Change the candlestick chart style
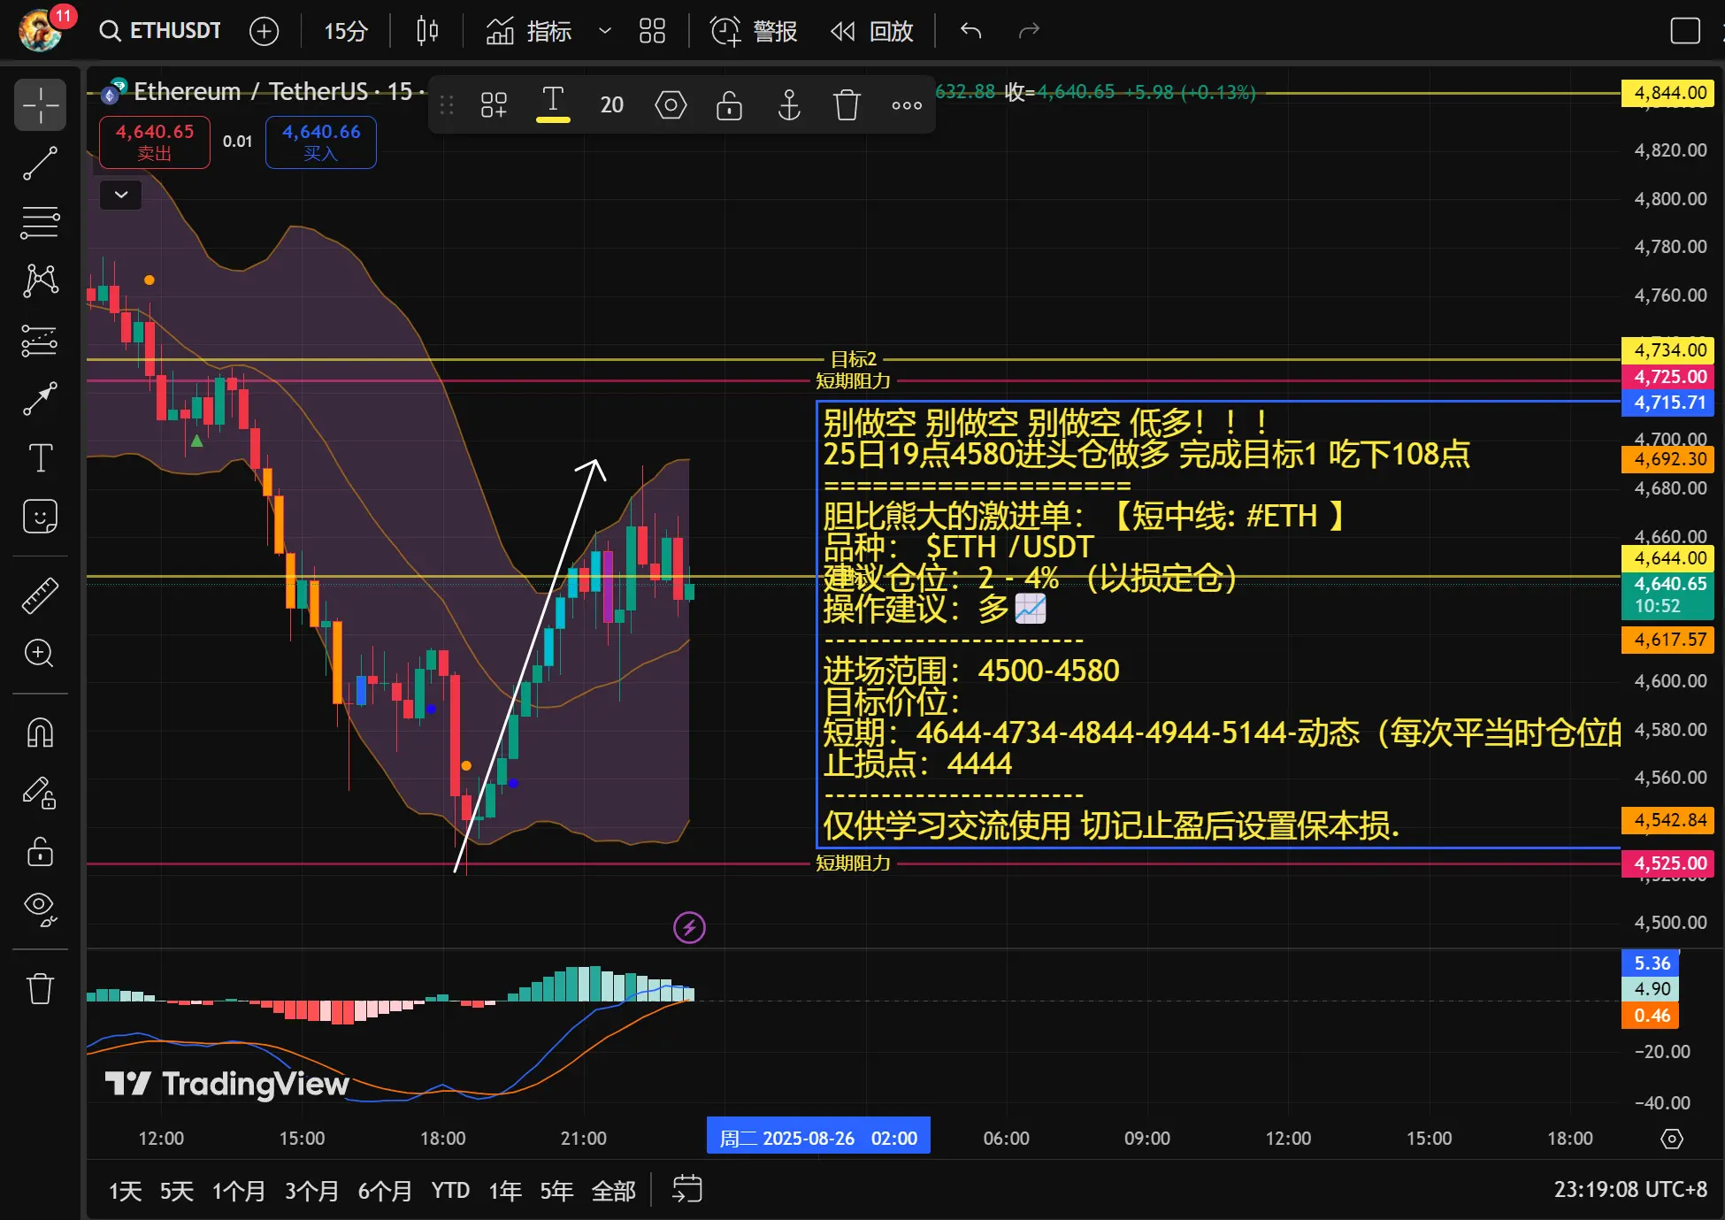 pyautogui.click(x=427, y=31)
